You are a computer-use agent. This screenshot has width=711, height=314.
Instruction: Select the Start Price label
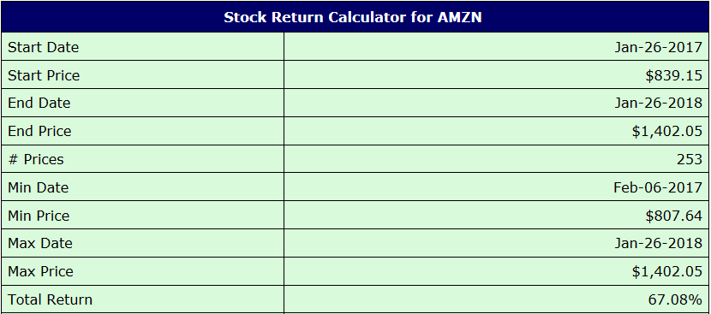coord(44,75)
